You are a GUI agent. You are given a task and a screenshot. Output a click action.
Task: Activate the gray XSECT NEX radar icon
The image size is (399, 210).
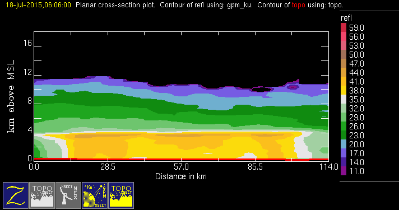[x=68, y=195]
